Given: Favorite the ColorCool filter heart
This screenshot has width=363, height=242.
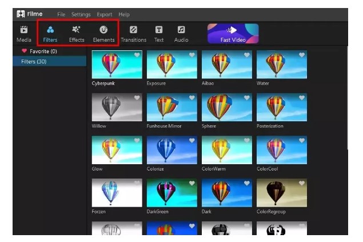Looking at the screenshot, I should click(x=302, y=140).
